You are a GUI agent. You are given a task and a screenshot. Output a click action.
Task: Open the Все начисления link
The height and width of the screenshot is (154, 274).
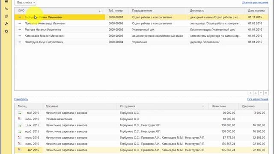[258, 99]
